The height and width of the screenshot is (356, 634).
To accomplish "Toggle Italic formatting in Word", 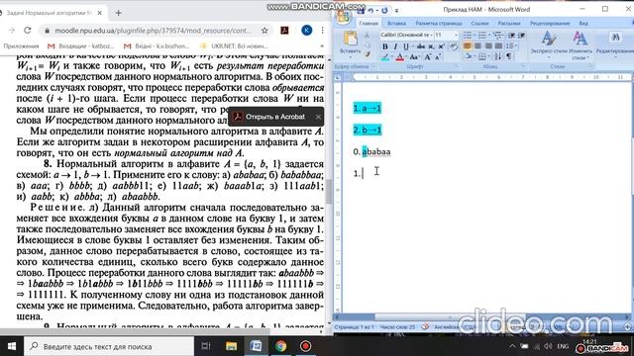I will pyautogui.click(x=395, y=46).
